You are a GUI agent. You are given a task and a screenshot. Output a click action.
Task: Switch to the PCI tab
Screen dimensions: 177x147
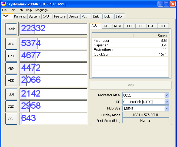click(x=86, y=16)
